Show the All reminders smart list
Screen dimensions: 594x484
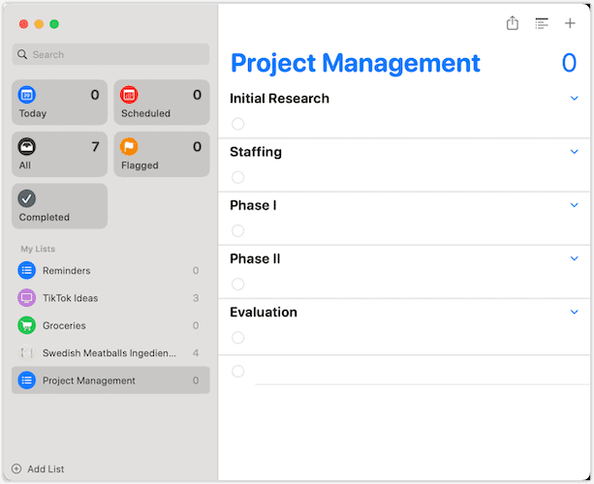tap(59, 155)
